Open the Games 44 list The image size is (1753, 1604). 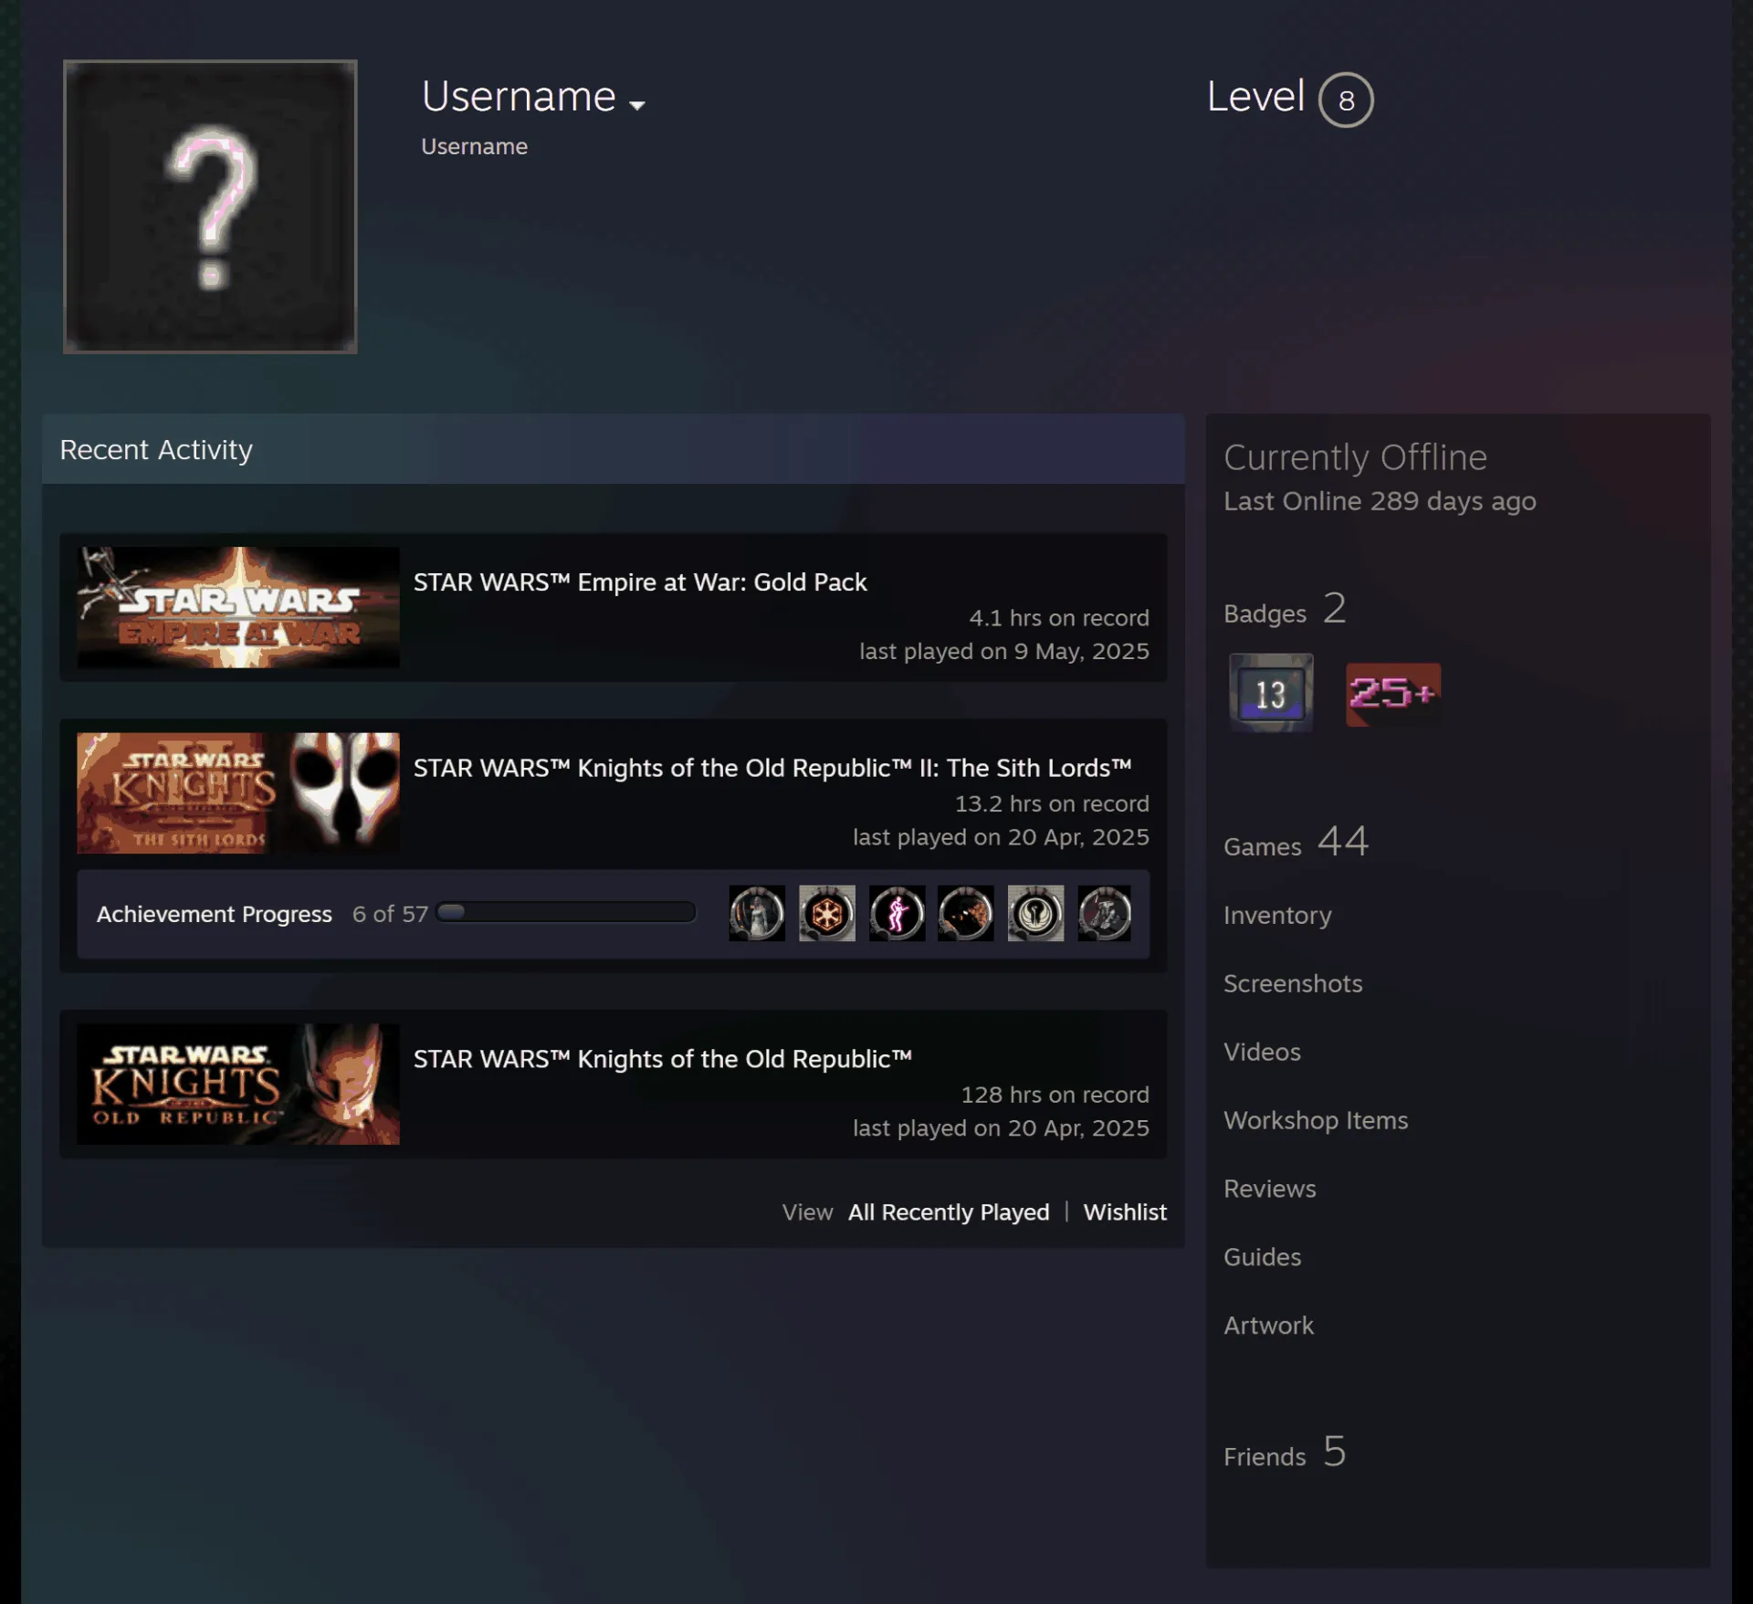[x=1296, y=843]
